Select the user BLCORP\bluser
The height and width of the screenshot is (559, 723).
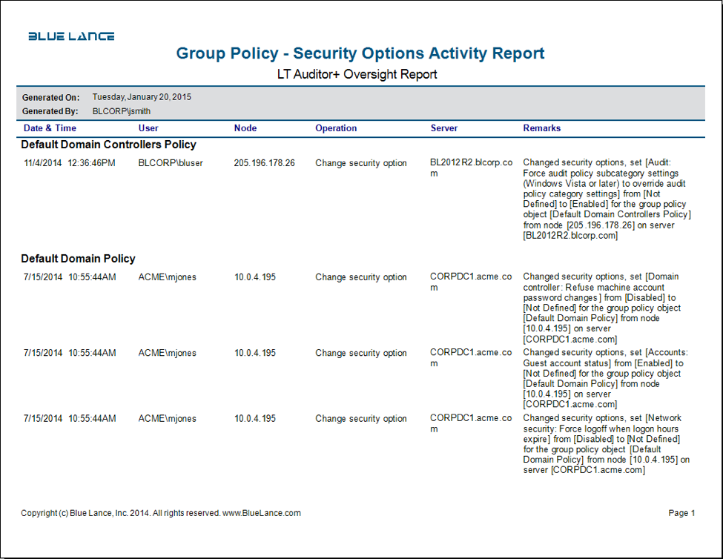pyautogui.click(x=171, y=163)
